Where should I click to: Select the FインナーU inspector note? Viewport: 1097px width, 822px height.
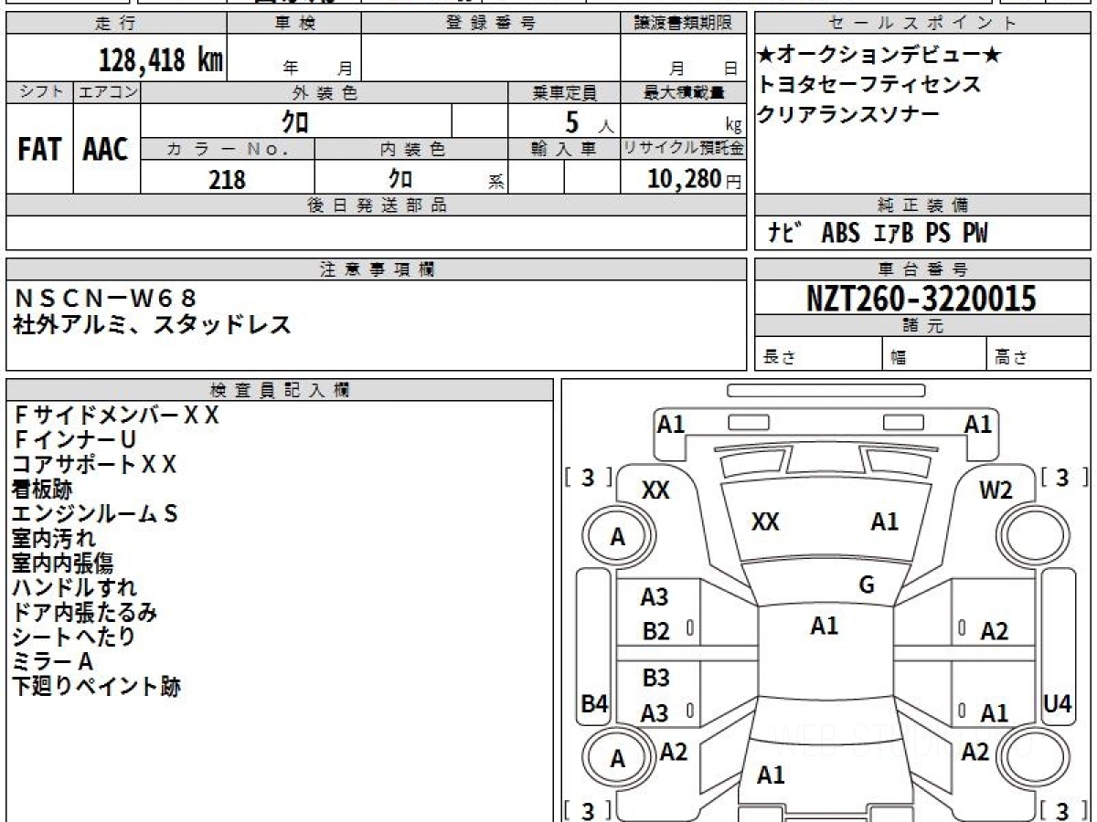(x=74, y=440)
